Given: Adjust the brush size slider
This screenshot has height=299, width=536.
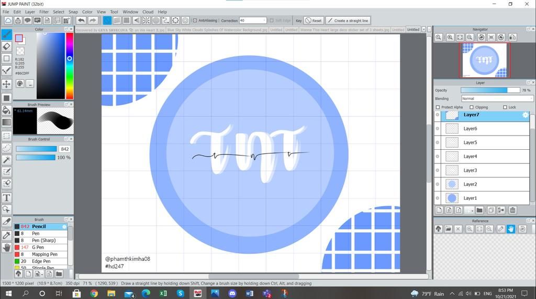Looking at the screenshot, I should coord(36,149).
